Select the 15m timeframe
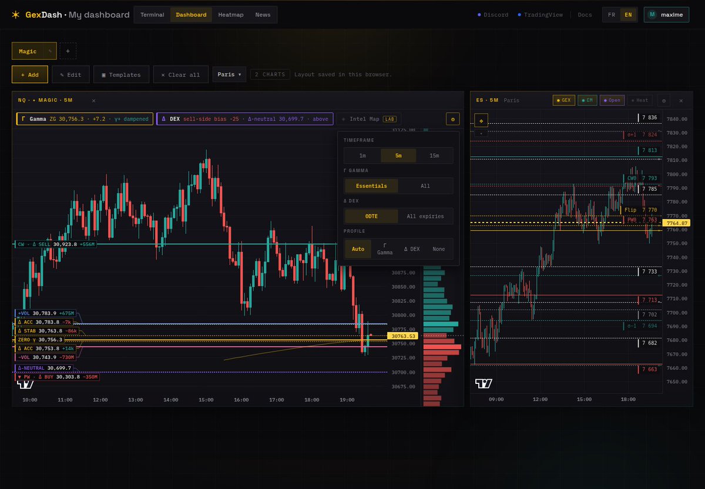The height and width of the screenshot is (489, 705). 434,156
